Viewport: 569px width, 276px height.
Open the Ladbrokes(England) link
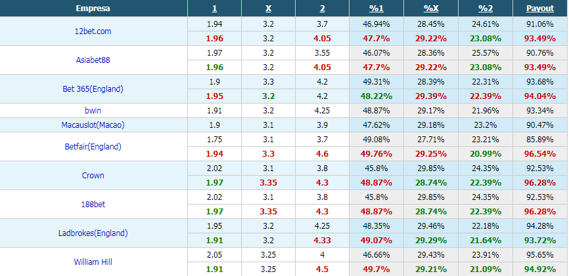[93, 233]
